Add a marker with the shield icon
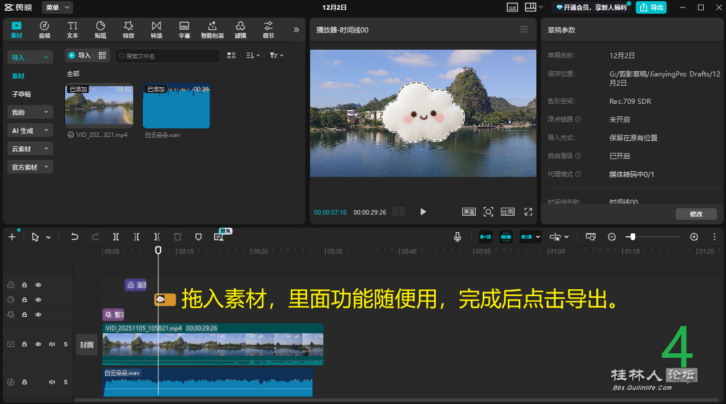726x404 pixels. pos(198,237)
